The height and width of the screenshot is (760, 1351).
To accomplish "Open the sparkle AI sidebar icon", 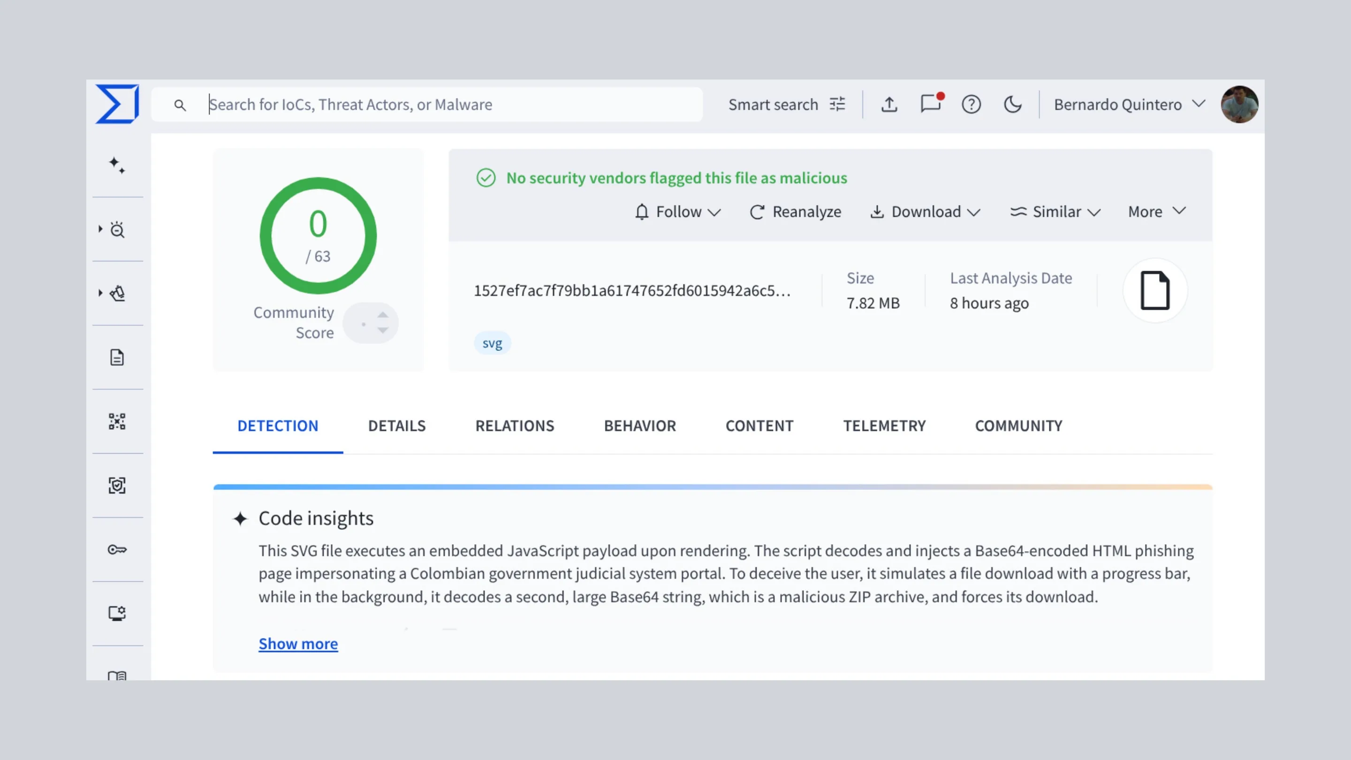I will pos(117,165).
